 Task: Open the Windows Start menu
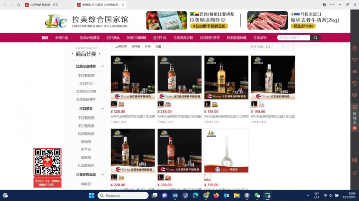point(91,195)
